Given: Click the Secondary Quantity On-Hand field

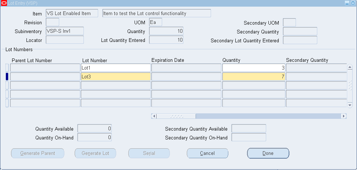Looking at the screenshot, I should pyautogui.click(x=249, y=137).
